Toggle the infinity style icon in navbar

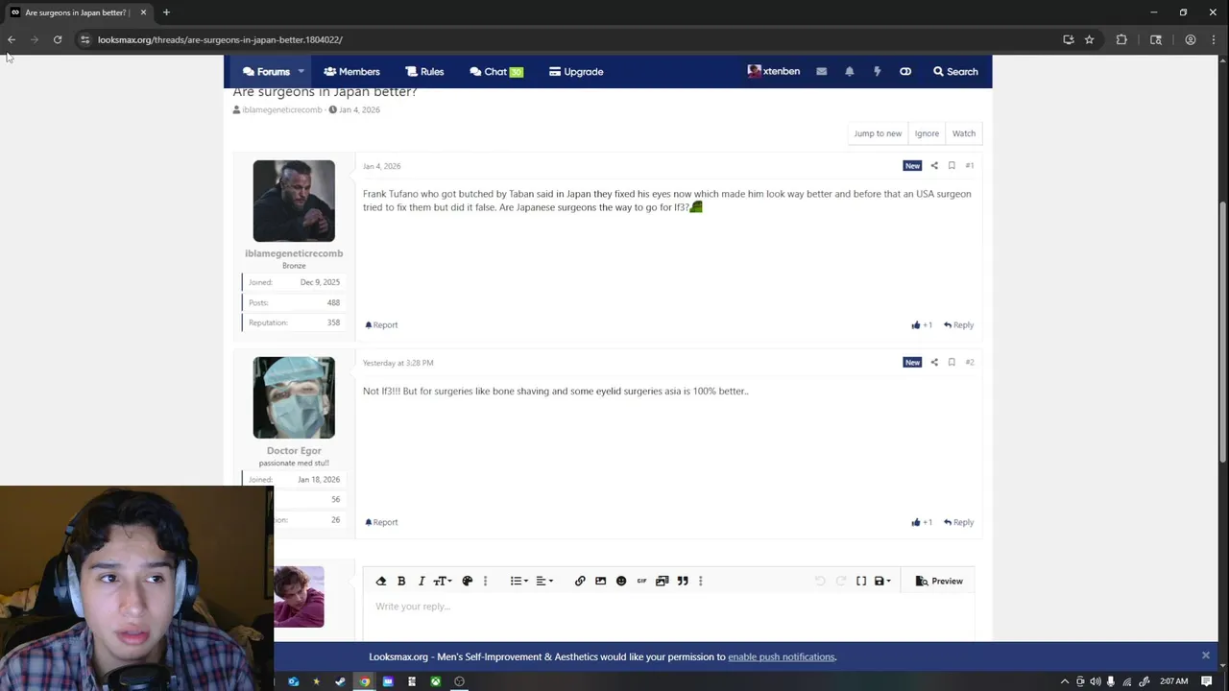coord(905,72)
